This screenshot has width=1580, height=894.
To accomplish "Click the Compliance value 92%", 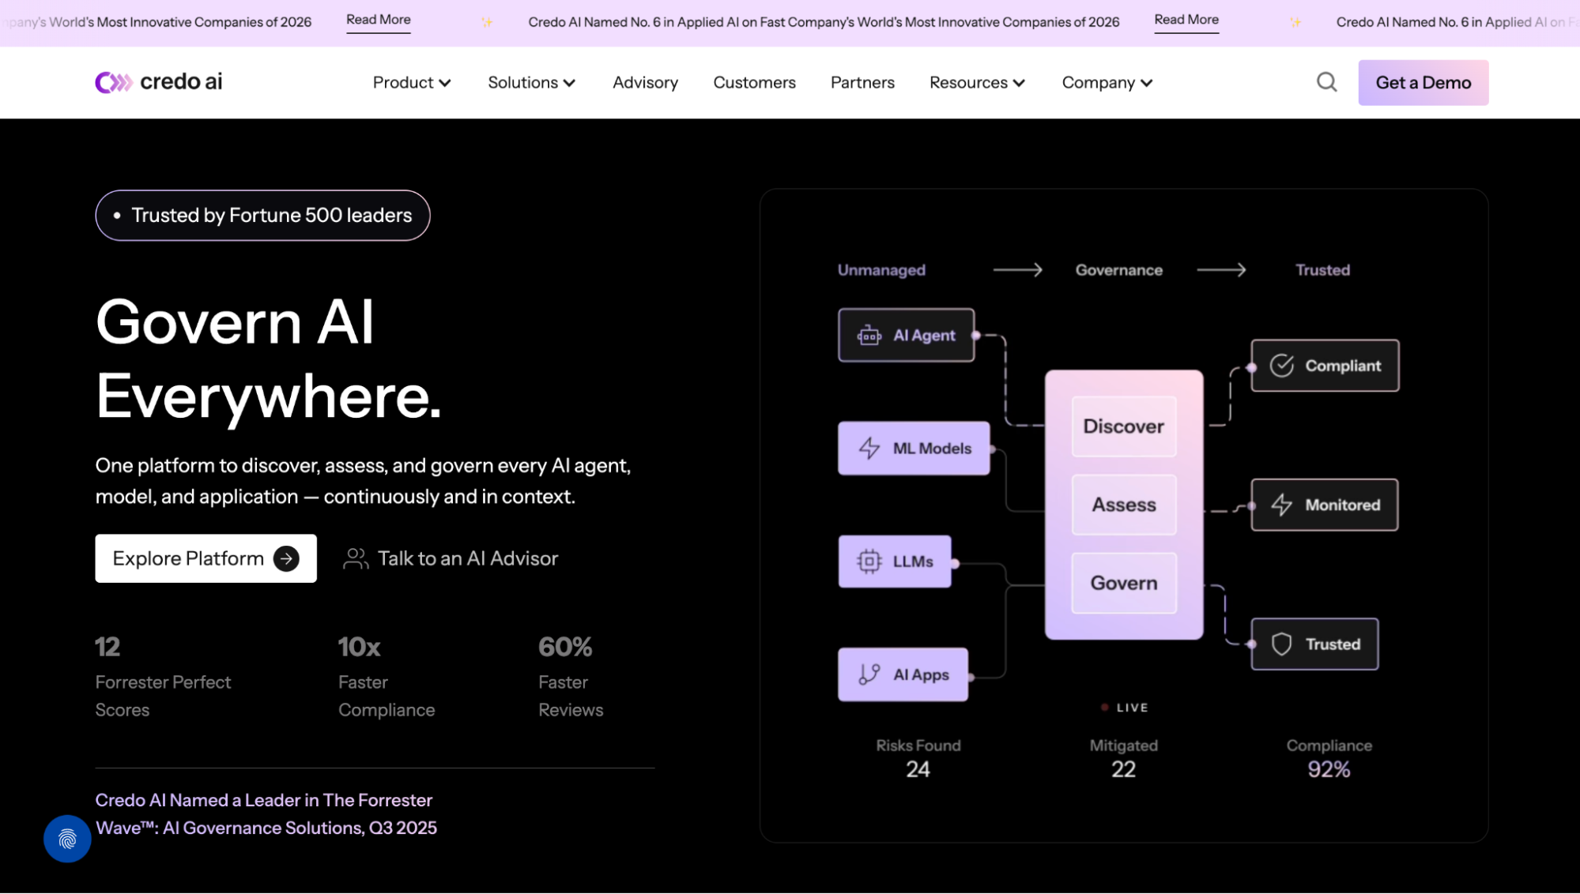I will coord(1329,770).
